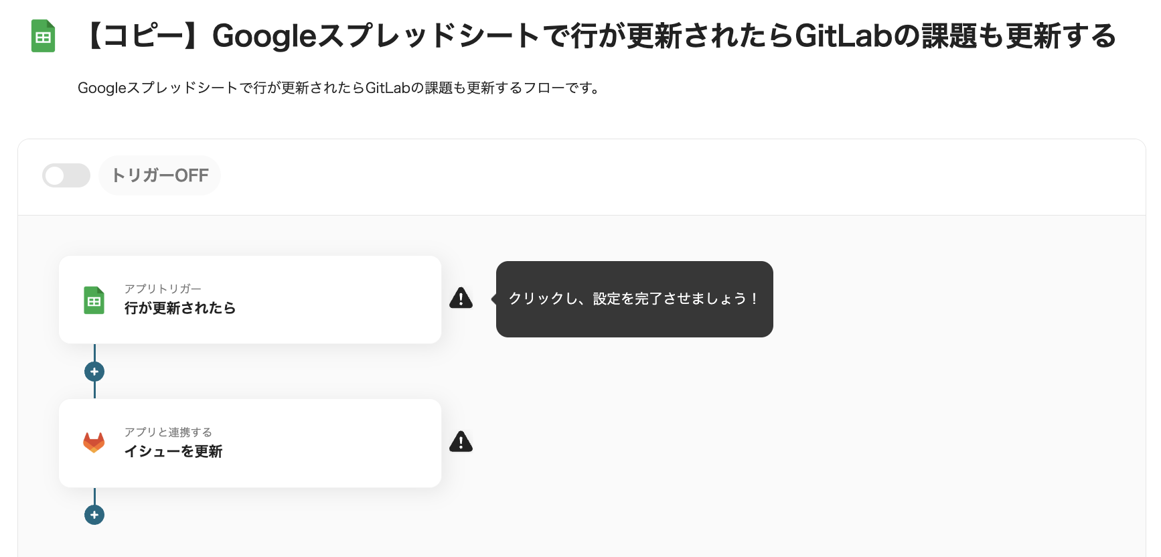Open a new step via the connector plus control

click(94, 371)
